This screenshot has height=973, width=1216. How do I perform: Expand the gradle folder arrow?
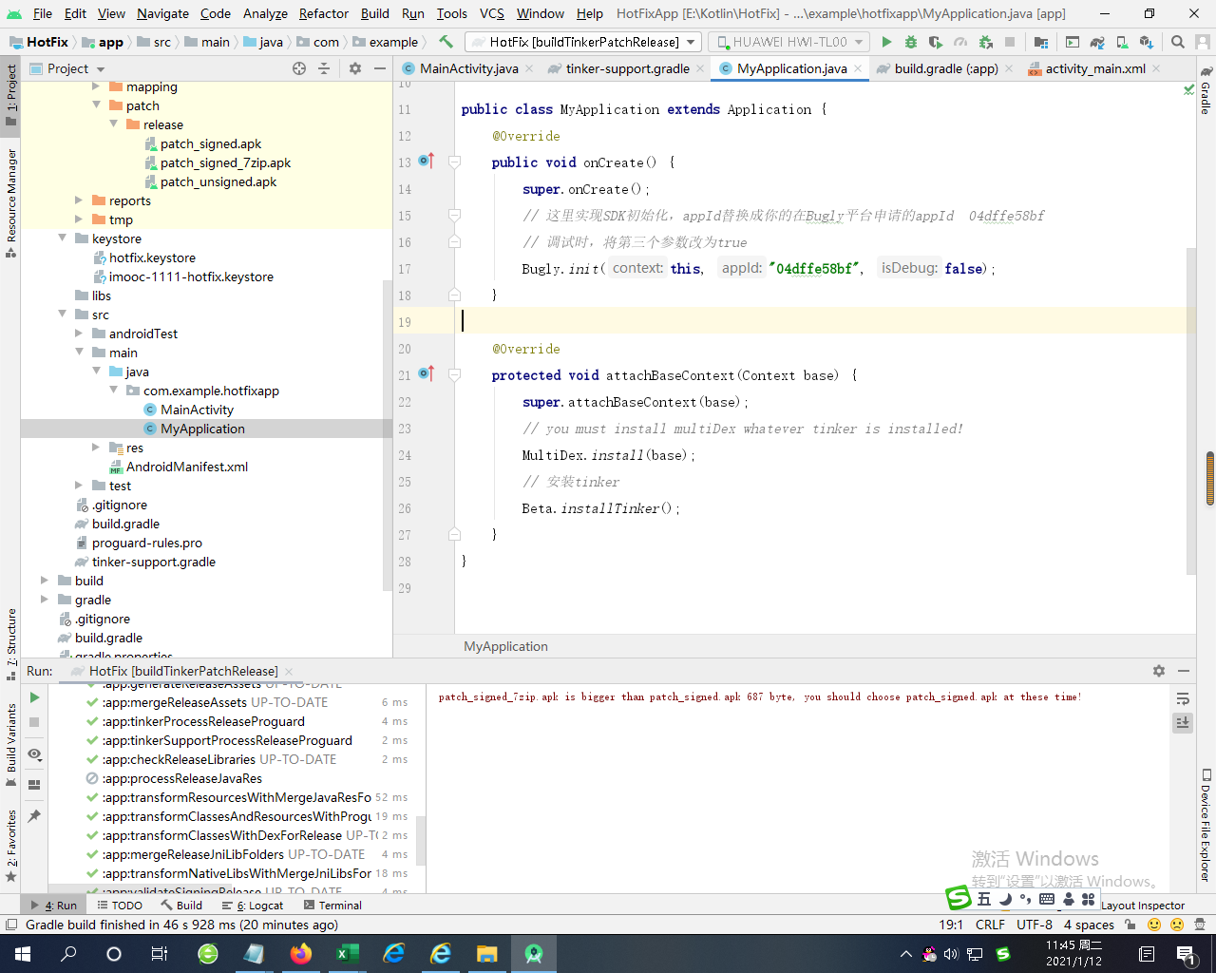(x=45, y=600)
